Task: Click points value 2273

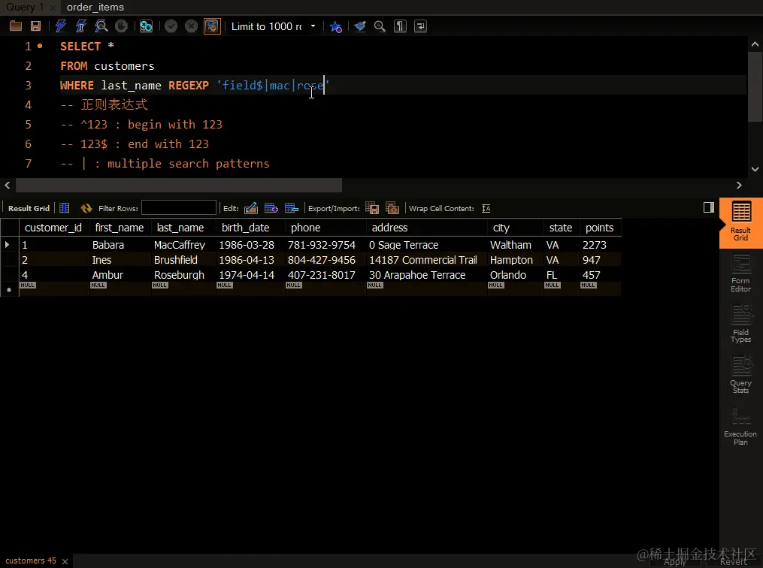Action: 595,245
